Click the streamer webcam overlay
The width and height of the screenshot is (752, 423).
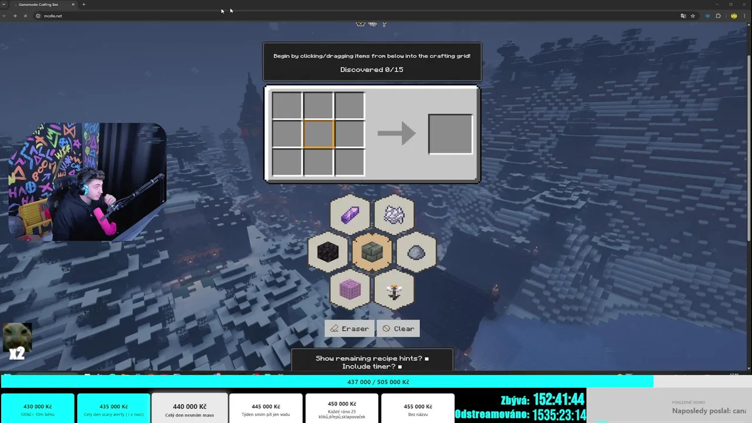(87, 182)
